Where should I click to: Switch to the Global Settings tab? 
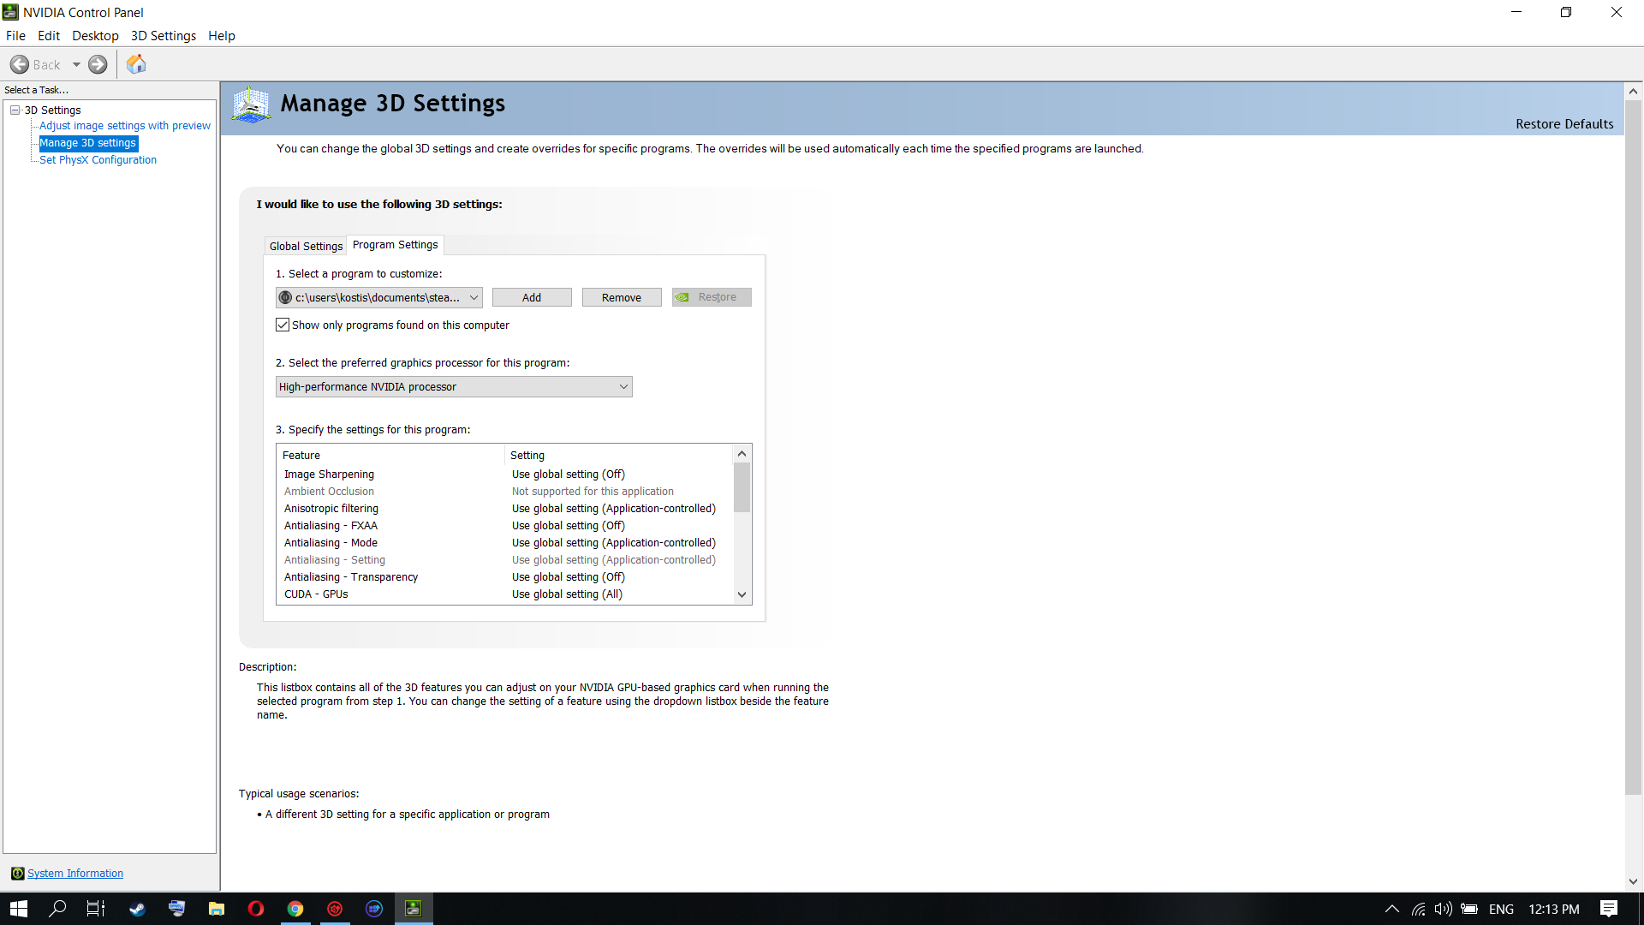[306, 246]
